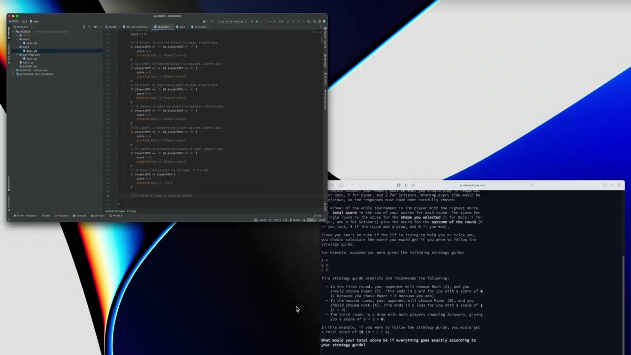Click the master git branch in status bar
The width and height of the screenshot is (631, 355).
[296, 220]
